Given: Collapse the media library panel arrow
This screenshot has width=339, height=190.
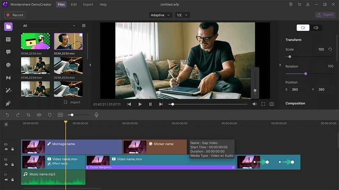Looking at the screenshot, I should tap(90, 65).
